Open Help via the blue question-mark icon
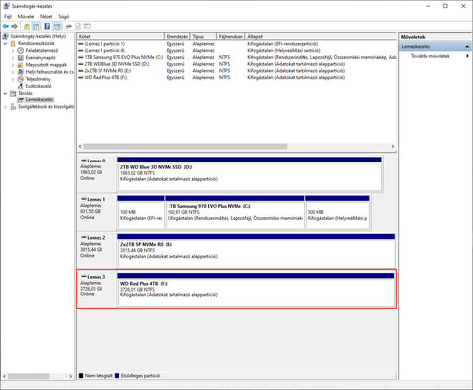Image resolution: width=473 pixels, height=390 pixels. click(47, 26)
